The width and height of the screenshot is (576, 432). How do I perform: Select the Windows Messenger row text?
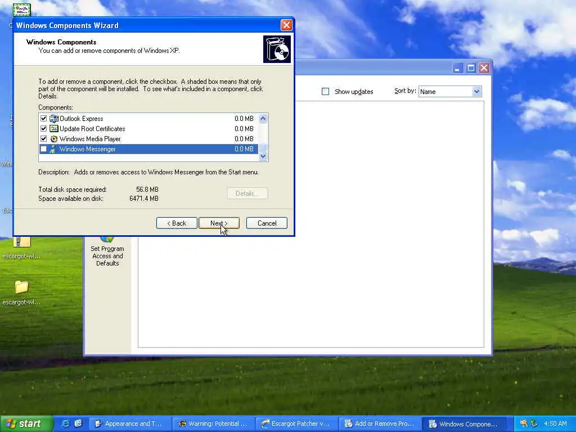tap(87, 149)
